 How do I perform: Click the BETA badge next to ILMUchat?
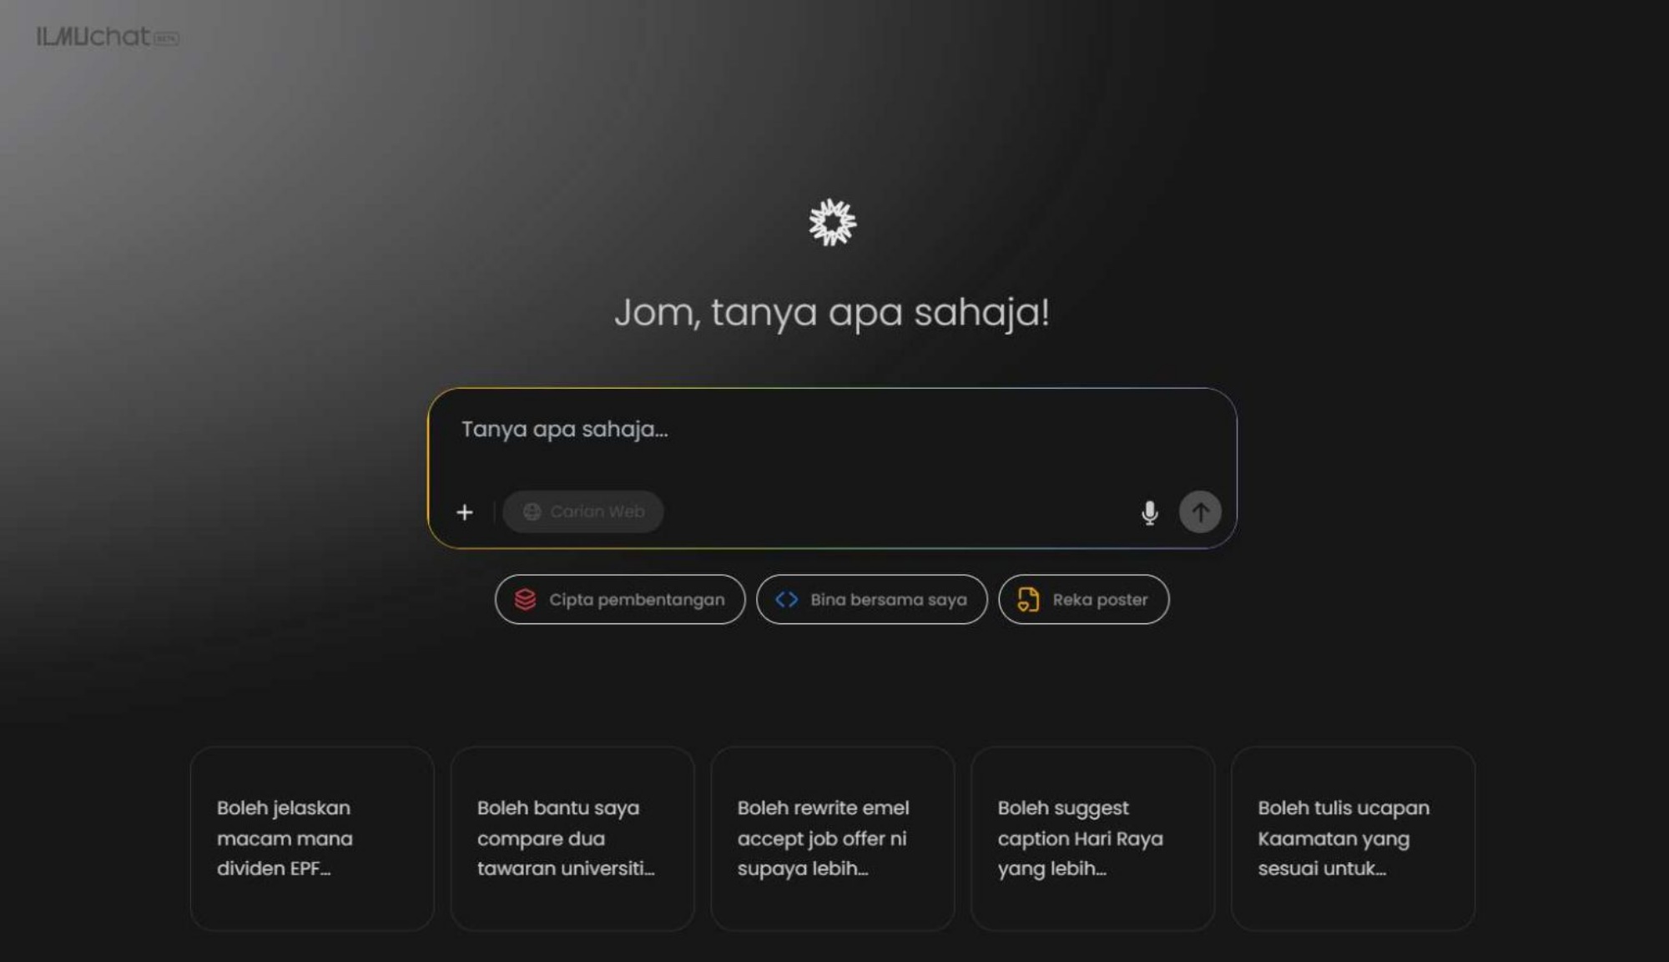click(167, 38)
